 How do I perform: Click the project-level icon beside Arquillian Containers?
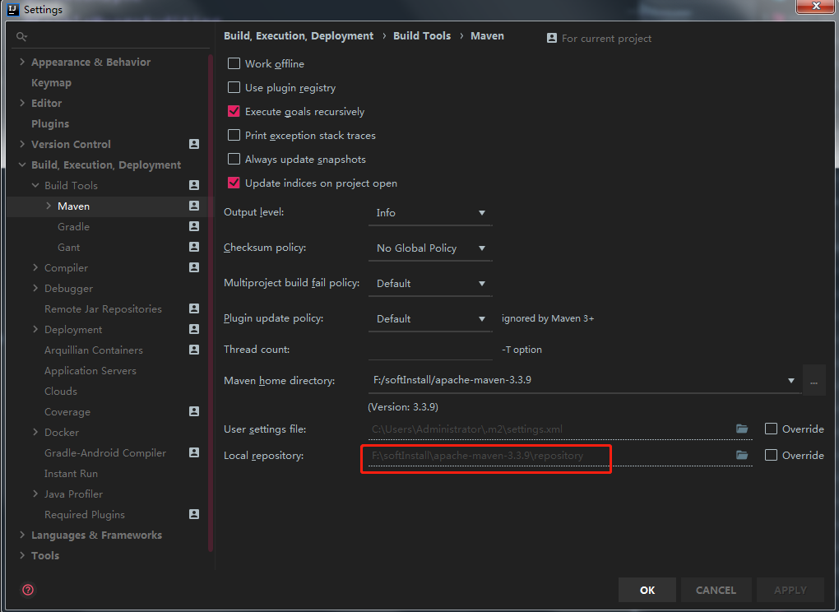click(194, 350)
